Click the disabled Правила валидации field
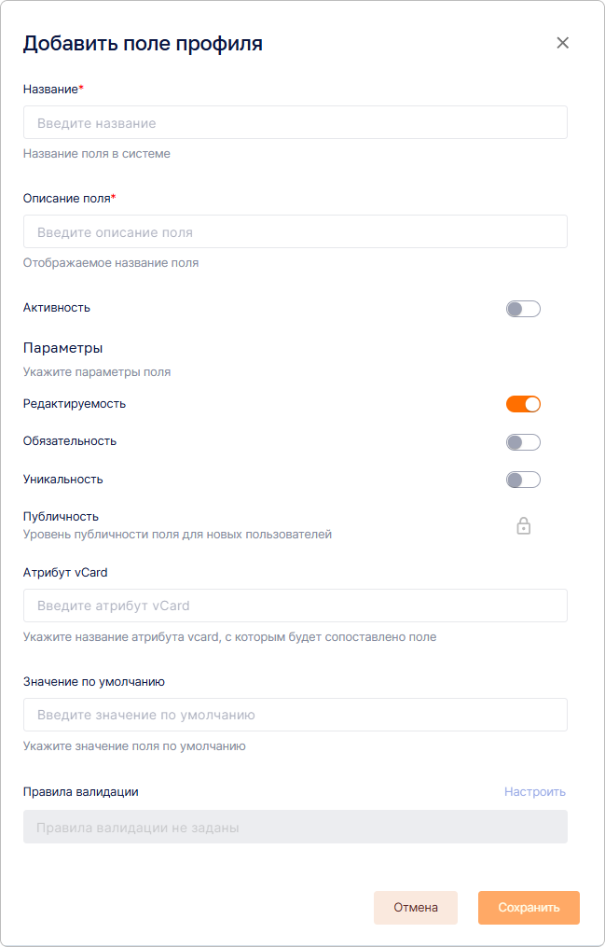 295,827
